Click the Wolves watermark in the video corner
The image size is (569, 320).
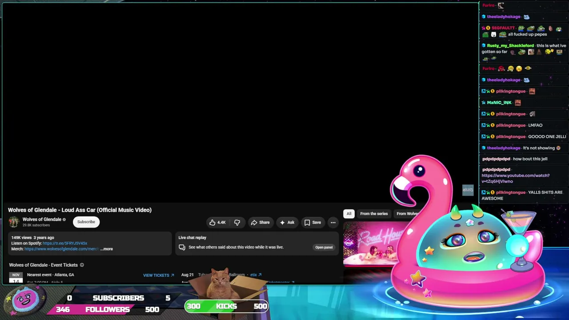click(x=468, y=190)
